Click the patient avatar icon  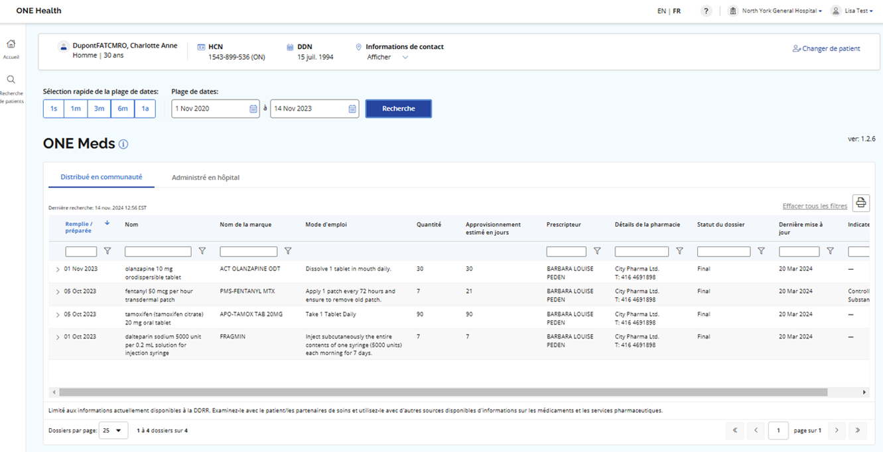click(63, 46)
